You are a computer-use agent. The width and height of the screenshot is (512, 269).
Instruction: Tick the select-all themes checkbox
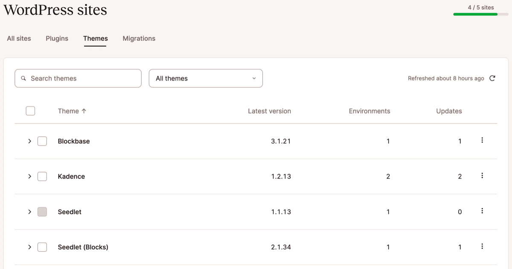[x=30, y=111]
